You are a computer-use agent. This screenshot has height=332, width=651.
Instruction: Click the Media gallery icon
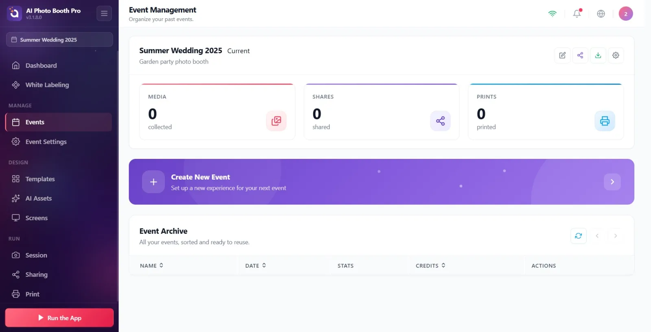(276, 121)
